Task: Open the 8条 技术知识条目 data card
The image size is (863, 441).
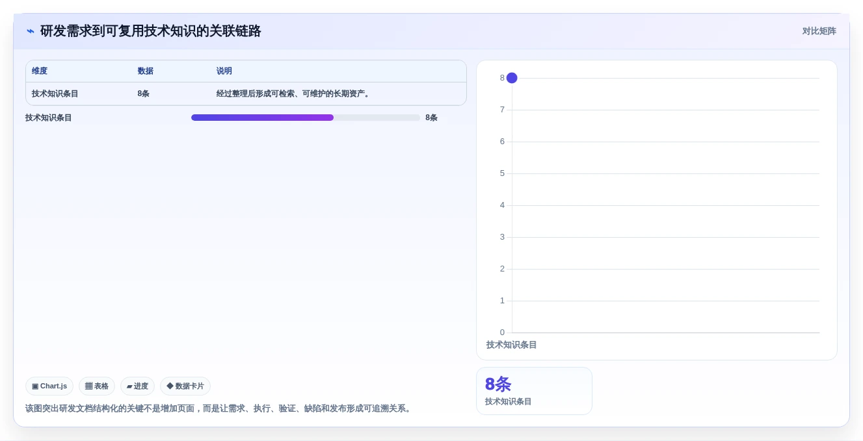Action: point(534,391)
